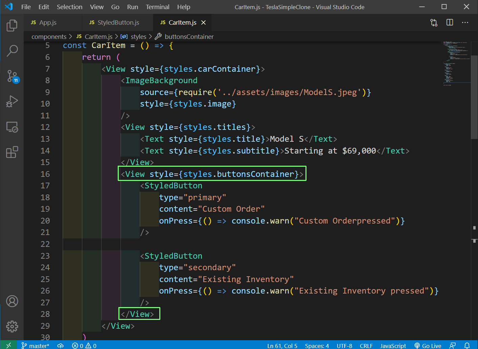Open the Run menu
Image resolution: width=478 pixels, height=349 pixels.
click(133, 7)
